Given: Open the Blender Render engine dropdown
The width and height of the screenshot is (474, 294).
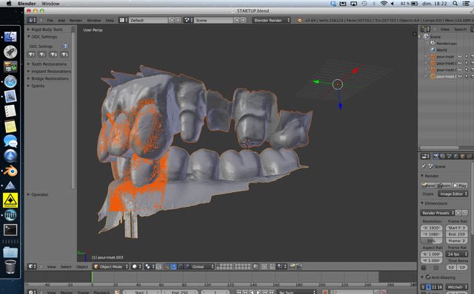Looking at the screenshot, I should 271,20.
